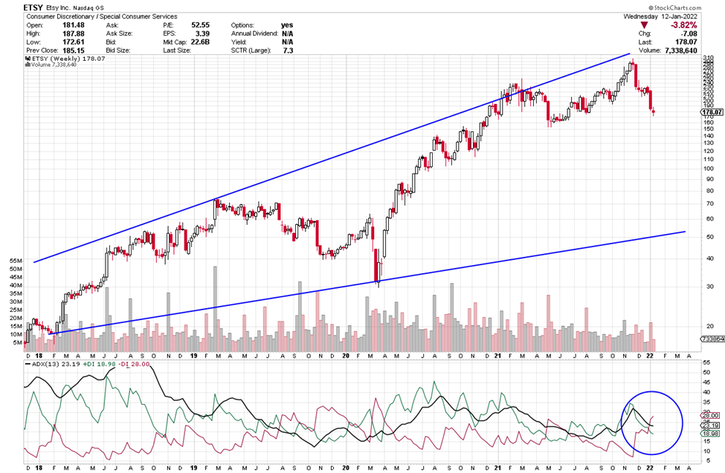Click the Etsy Inc. company name
Viewport: 725px width, 473px height.
pyautogui.click(x=58, y=8)
